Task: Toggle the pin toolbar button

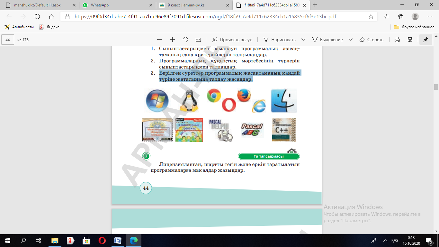Action: 426,40
